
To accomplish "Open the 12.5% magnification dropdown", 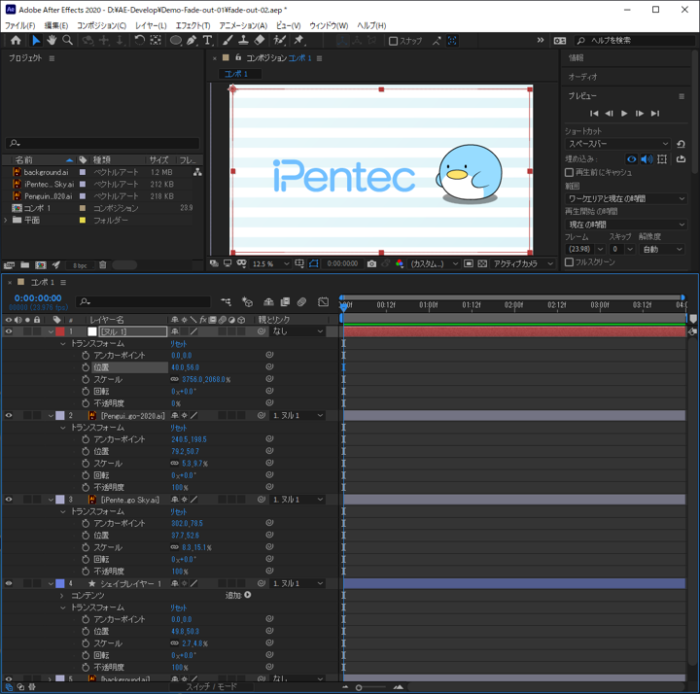I will pyautogui.click(x=270, y=263).
